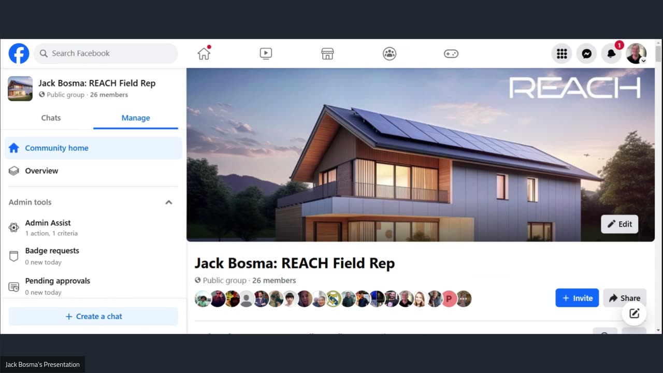This screenshot has width=663, height=373.
Task: Click the Community home house icon
Action: point(14,148)
